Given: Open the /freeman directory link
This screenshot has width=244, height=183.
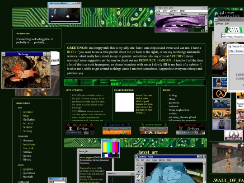Looking at the screenshot, I should click(x=28, y=141).
